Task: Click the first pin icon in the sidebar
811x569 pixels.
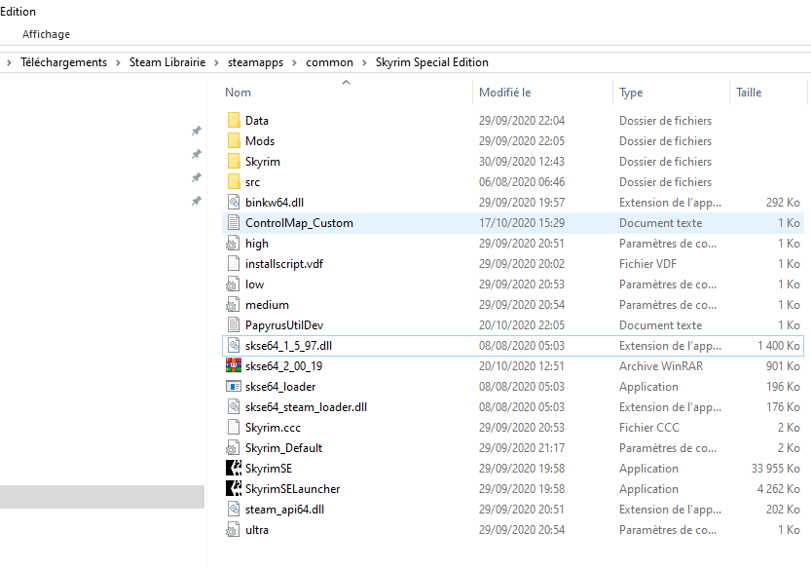Action: (196, 131)
